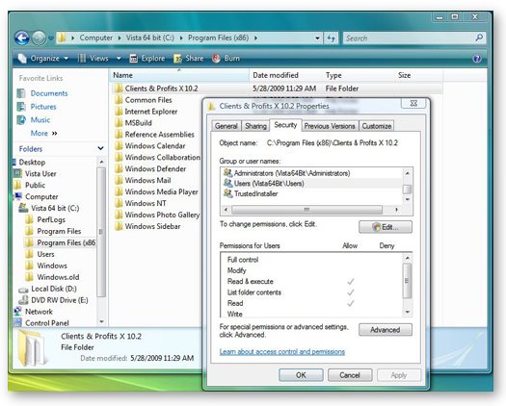
Task: Collapse the Folders pane chevron
Action: point(100,148)
